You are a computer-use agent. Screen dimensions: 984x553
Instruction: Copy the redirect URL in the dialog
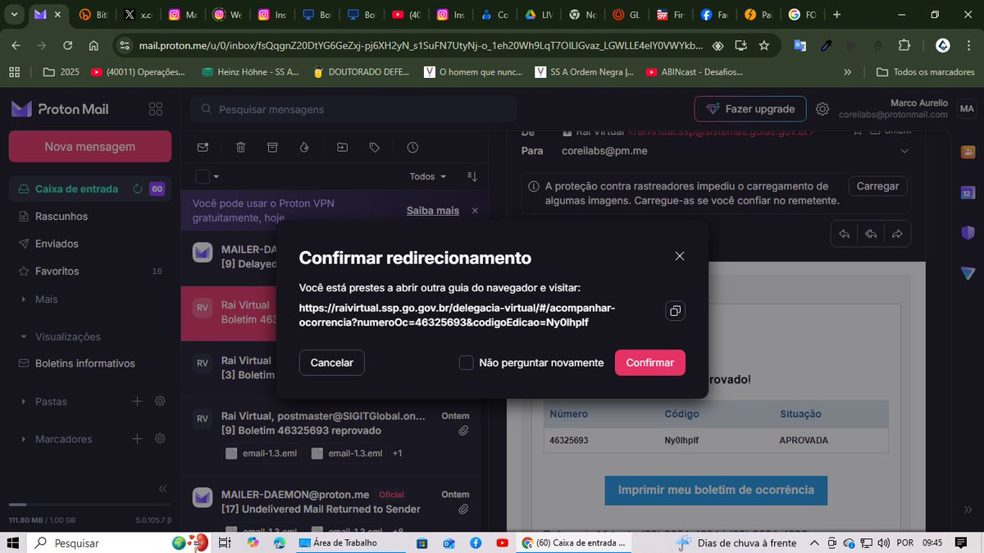click(x=675, y=311)
